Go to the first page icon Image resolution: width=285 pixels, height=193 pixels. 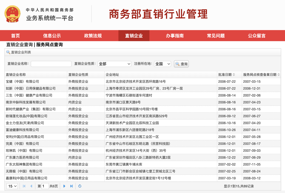pos(24,186)
